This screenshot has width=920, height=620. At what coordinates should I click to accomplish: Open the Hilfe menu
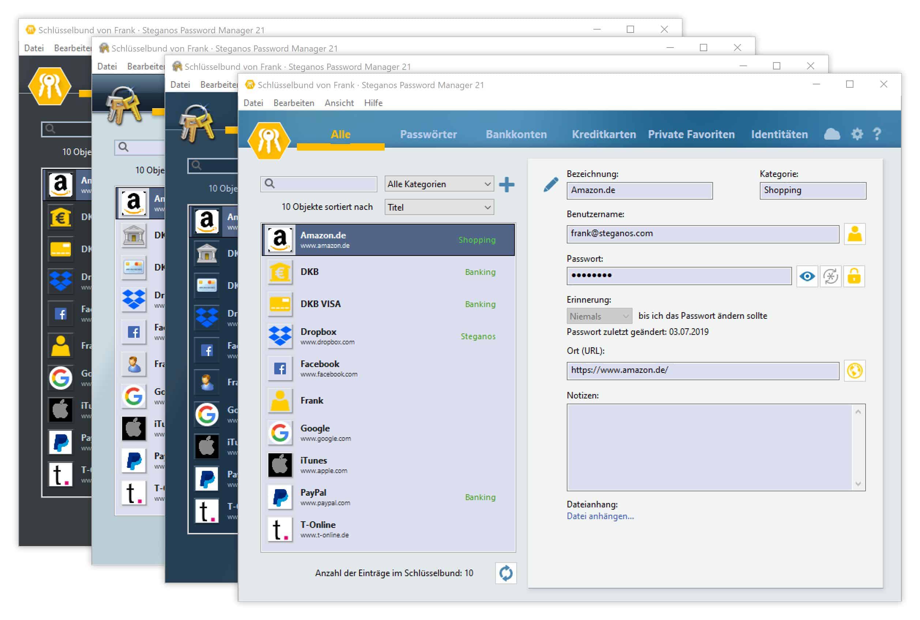coord(373,103)
